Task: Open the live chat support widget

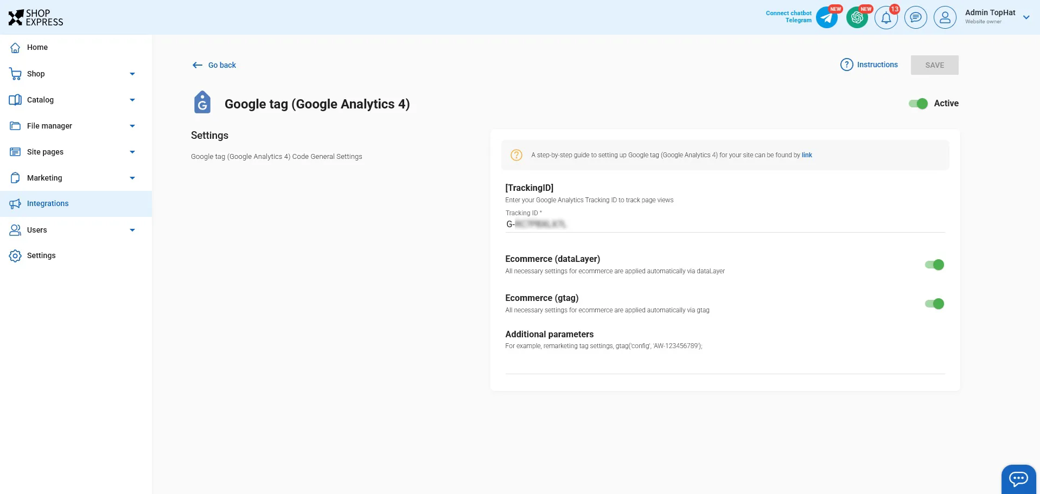Action: (1018, 479)
